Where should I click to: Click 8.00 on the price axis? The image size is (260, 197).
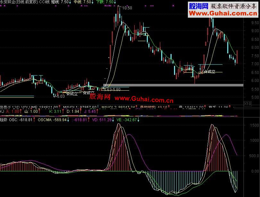[255, 48]
